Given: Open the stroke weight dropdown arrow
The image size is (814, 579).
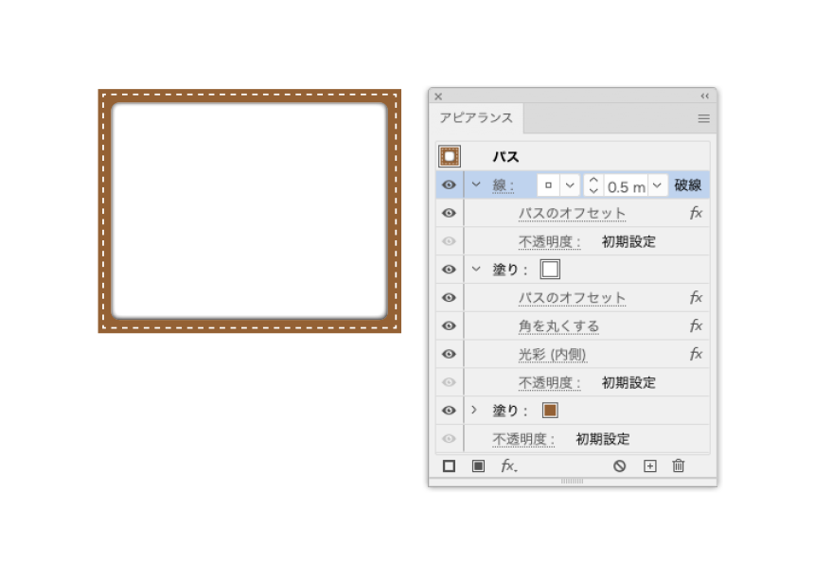Looking at the screenshot, I should click(657, 185).
